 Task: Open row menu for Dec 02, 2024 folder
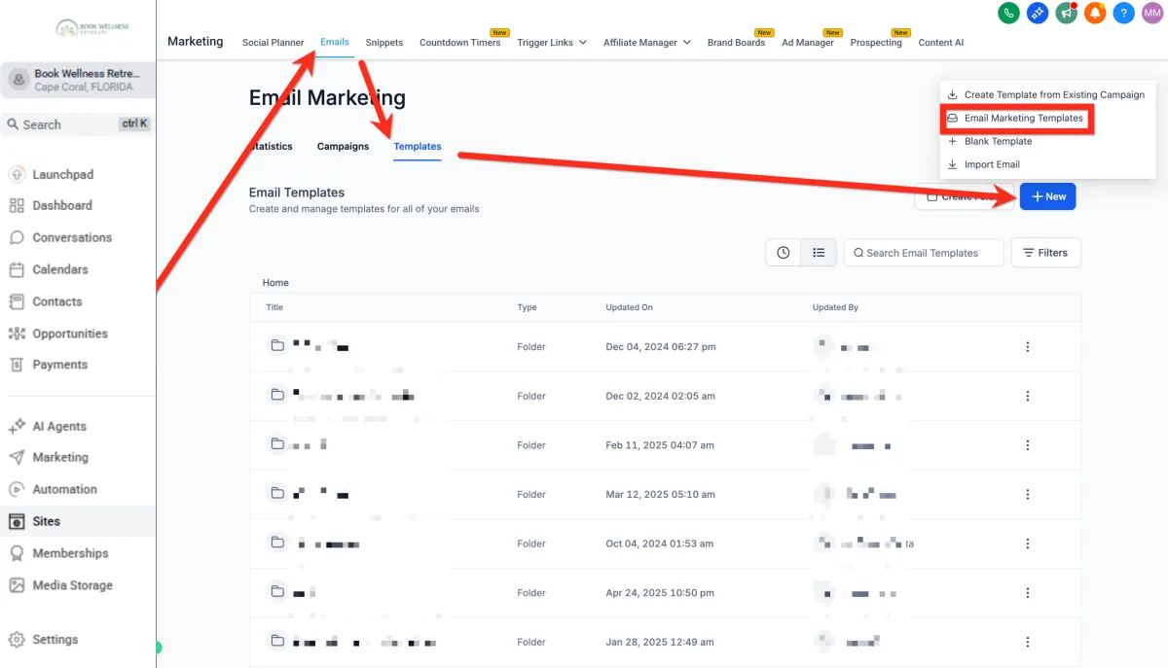pos(1027,396)
